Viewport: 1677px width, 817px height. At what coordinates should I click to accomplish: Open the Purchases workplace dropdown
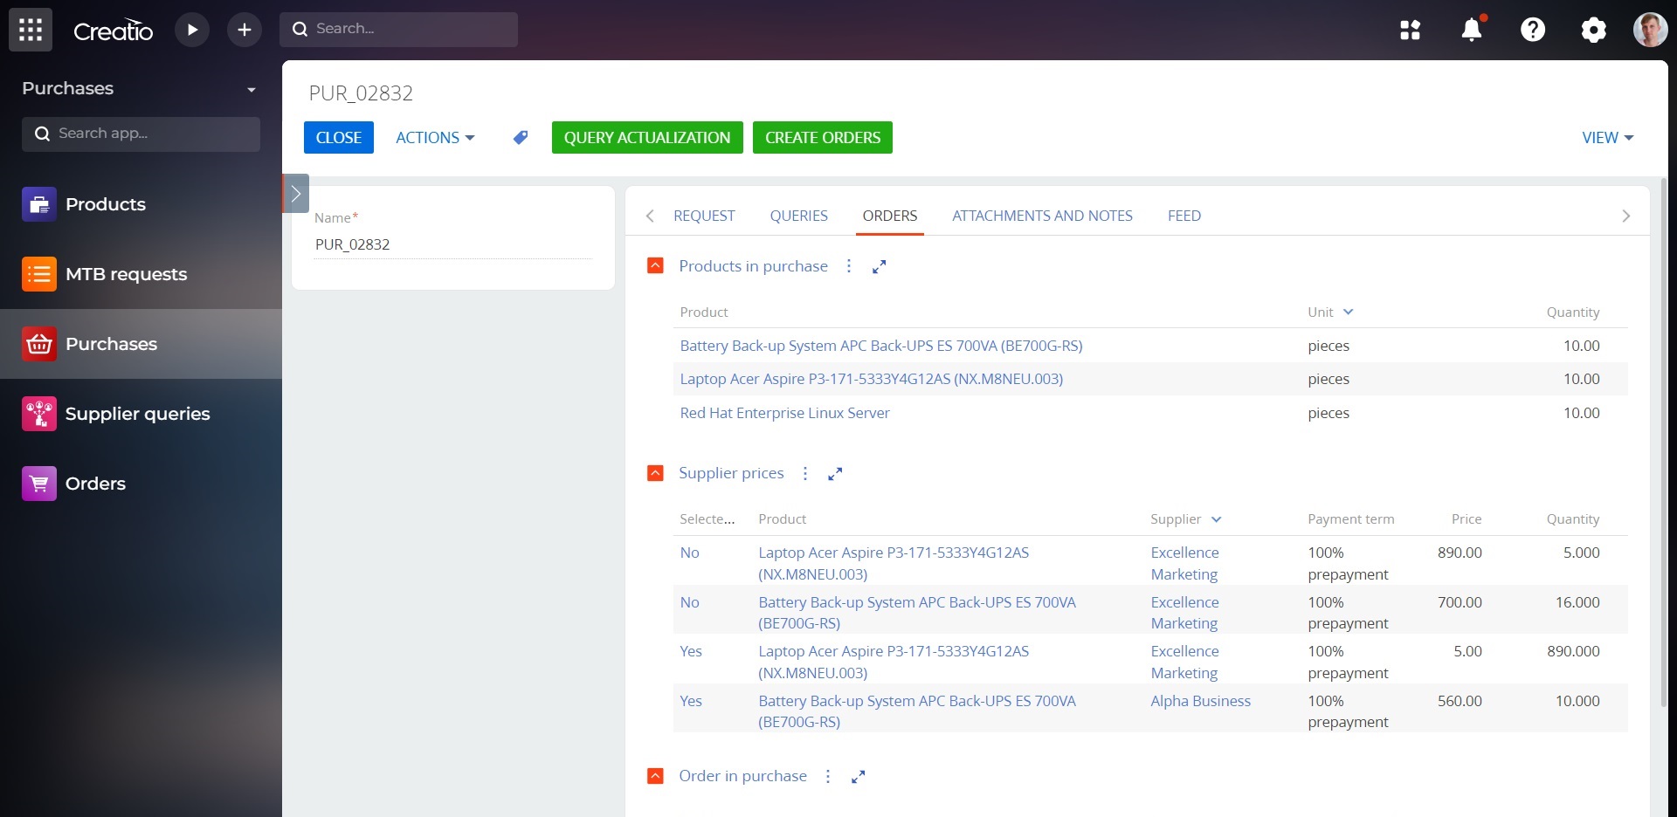(252, 89)
